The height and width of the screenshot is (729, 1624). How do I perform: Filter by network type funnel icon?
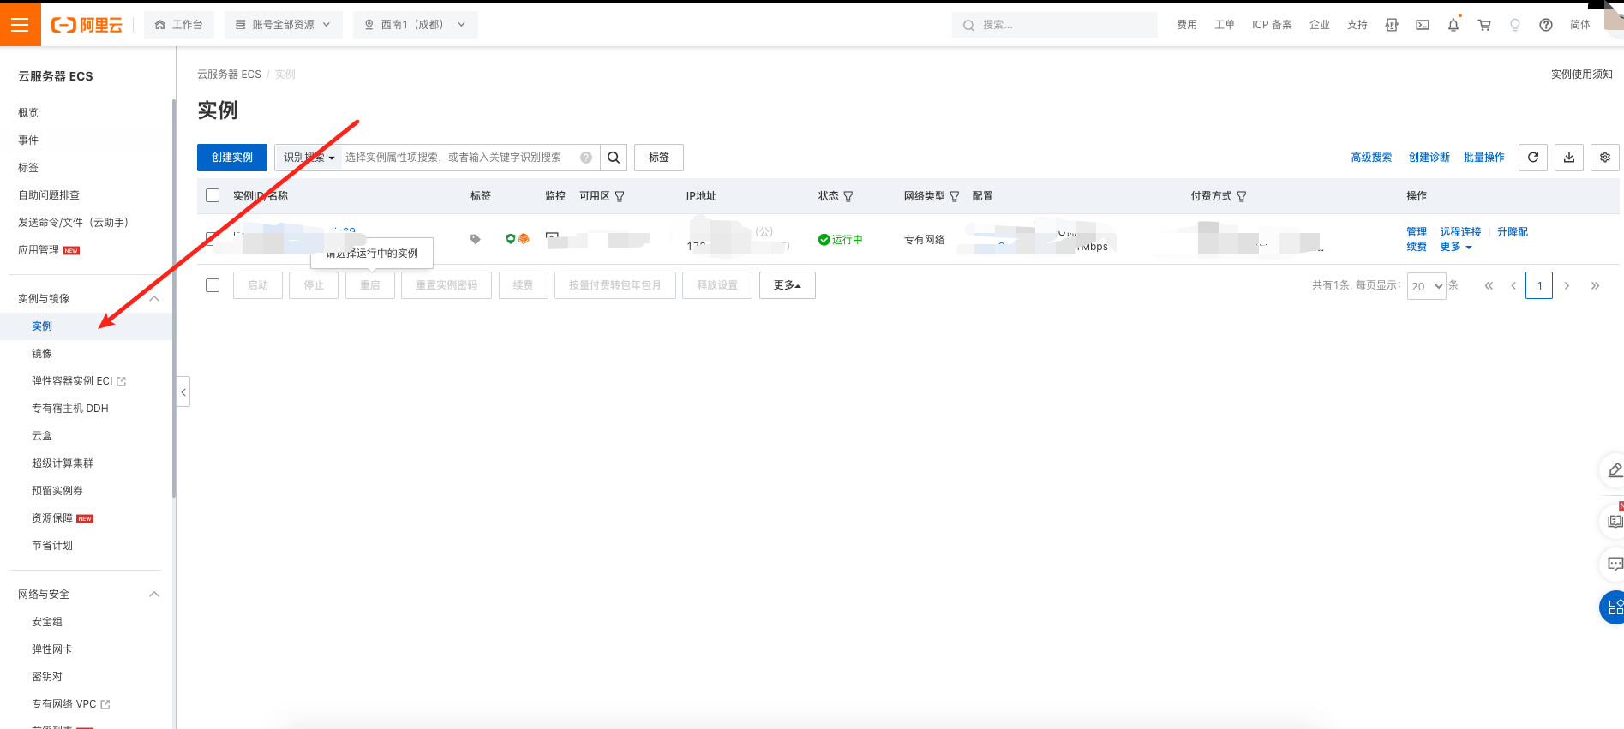point(955,196)
